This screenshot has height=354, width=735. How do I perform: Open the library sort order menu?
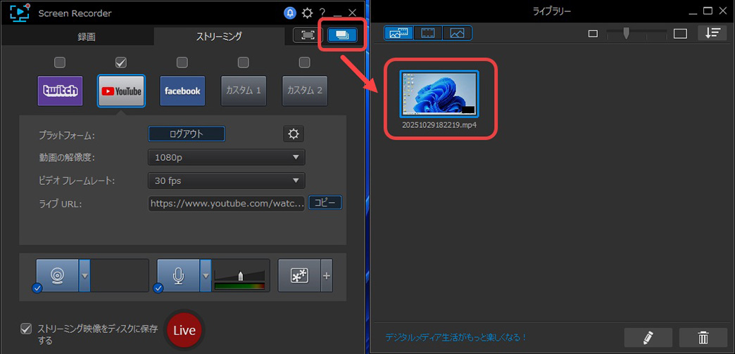pyautogui.click(x=712, y=33)
